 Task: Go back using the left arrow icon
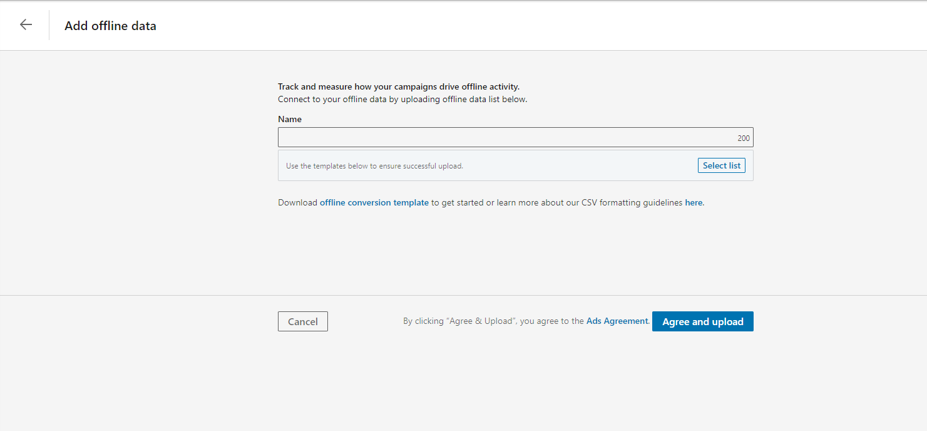[x=26, y=25]
